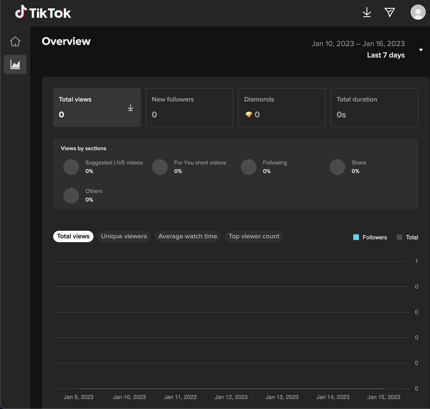Download Total views data icon
The height and width of the screenshot is (409, 430).
[130, 108]
